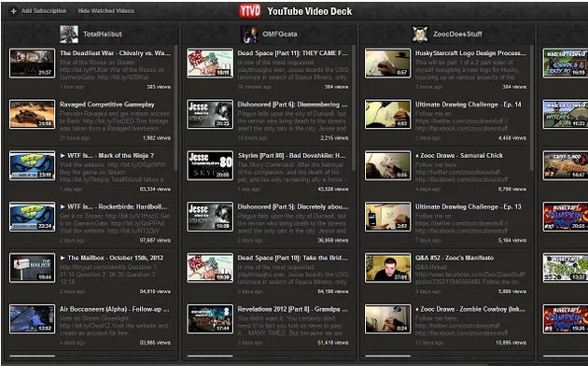Play The Mailbox October 15th thumbnail
588x366 pixels.
33,268
